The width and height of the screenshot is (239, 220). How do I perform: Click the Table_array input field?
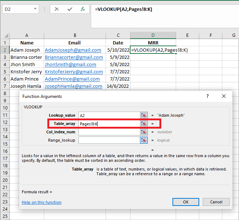click(109, 124)
